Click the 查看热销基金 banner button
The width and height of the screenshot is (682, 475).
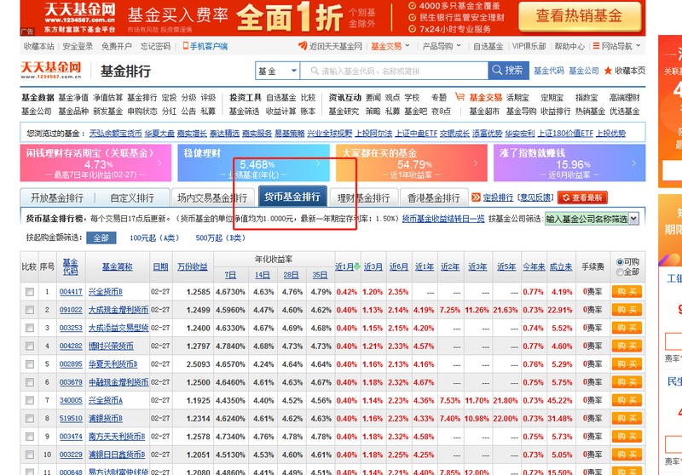580,16
